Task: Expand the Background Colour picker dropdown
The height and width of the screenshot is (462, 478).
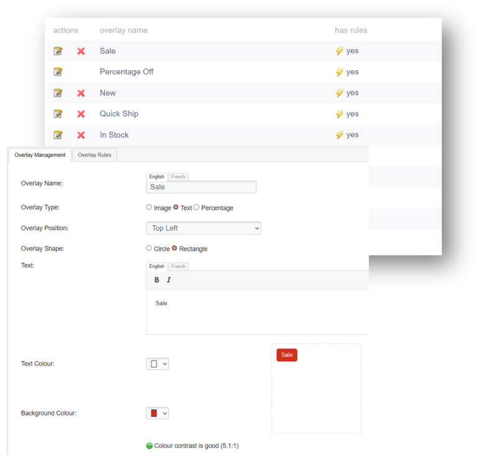Action: (158, 413)
